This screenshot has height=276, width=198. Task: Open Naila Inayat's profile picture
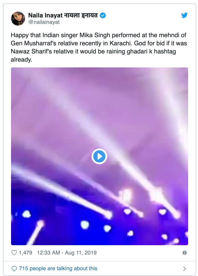coord(18,19)
